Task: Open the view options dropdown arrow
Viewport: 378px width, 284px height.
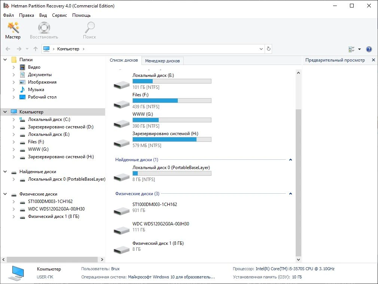Action: [x=359, y=49]
